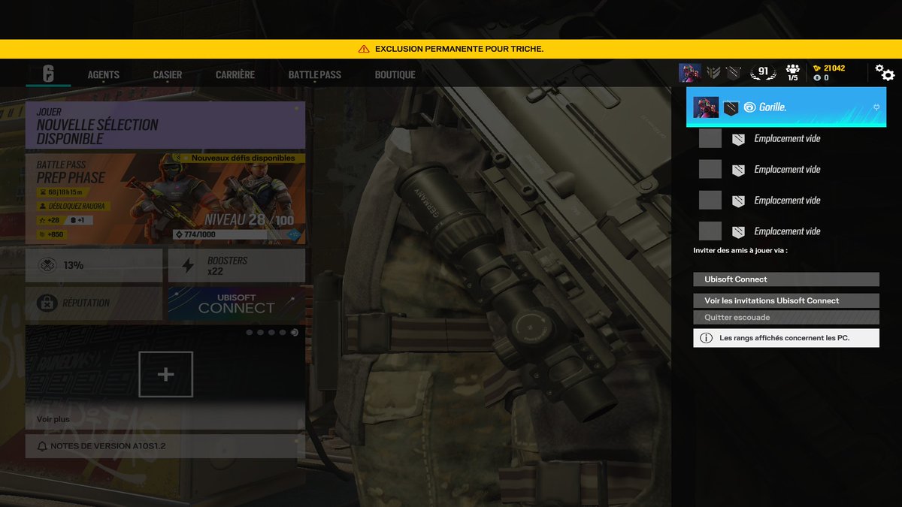Click the bell icon beside Notes de version
Screen dimensions: 902x507
coord(42,446)
